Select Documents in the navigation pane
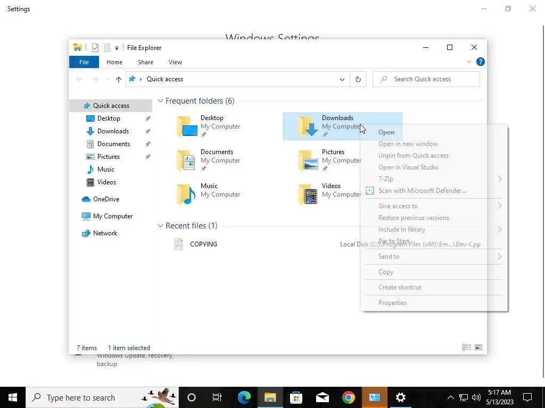Viewport: 545px width, 408px height. pyautogui.click(x=113, y=144)
